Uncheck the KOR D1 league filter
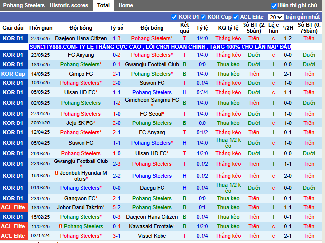325x243 pixels. pos(174,17)
